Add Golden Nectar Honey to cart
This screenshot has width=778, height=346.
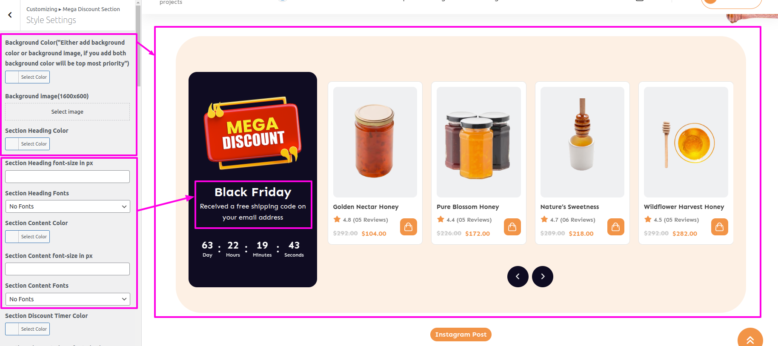(408, 227)
